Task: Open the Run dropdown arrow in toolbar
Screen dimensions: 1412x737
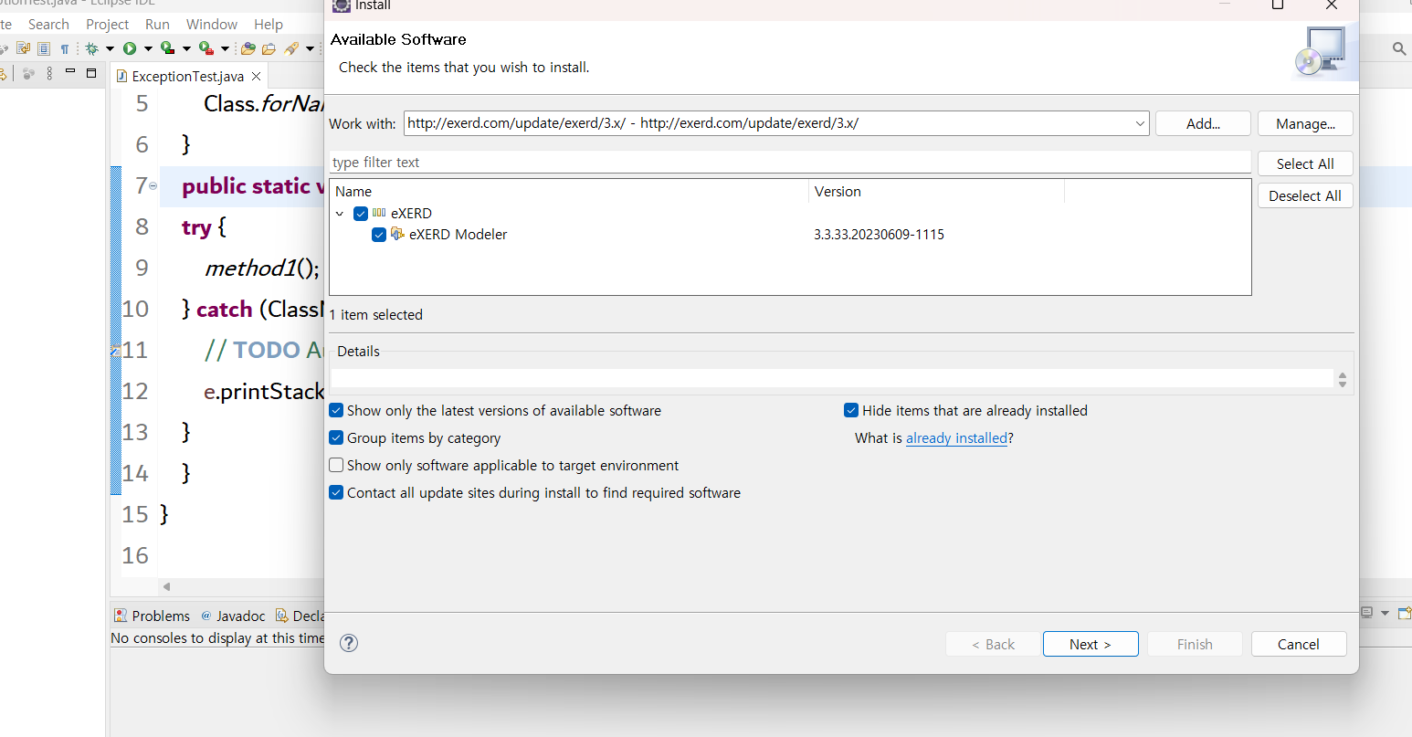Action: point(148,48)
